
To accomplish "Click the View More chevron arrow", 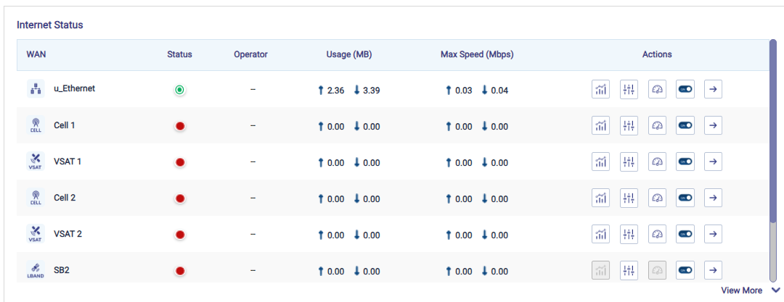I will 775,290.
